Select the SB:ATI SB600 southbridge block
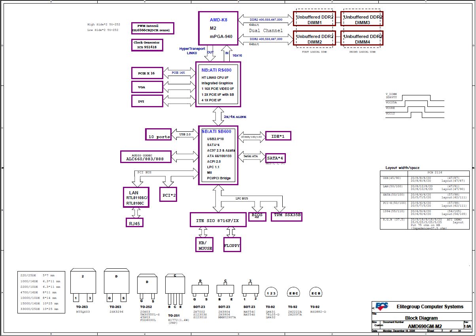This screenshot has width=476, height=336. tap(218, 155)
